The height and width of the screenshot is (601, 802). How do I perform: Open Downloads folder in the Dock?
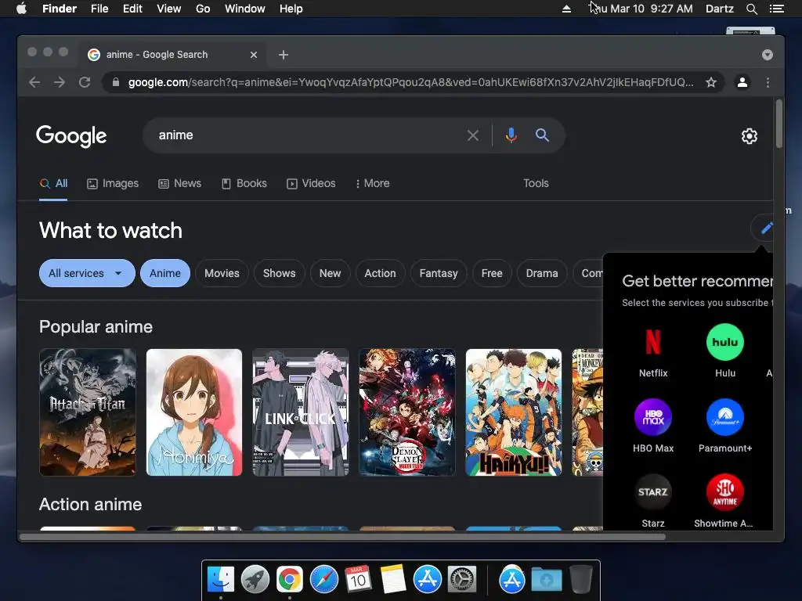[546, 580]
